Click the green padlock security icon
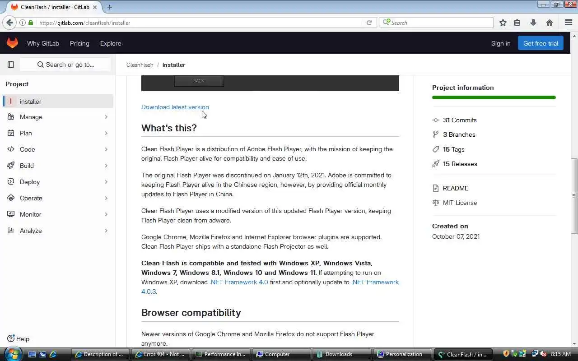This screenshot has width=578, height=361. 31,23
